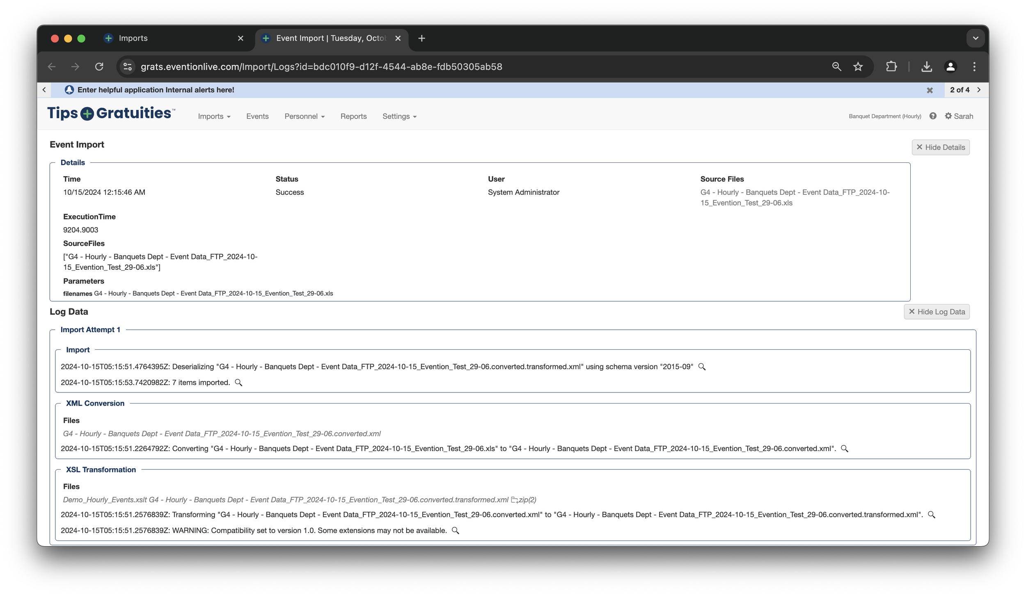Screen dimensions: 1026x595
Task: Click magnifier icon next to Converting log entry
Action: click(844, 449)
